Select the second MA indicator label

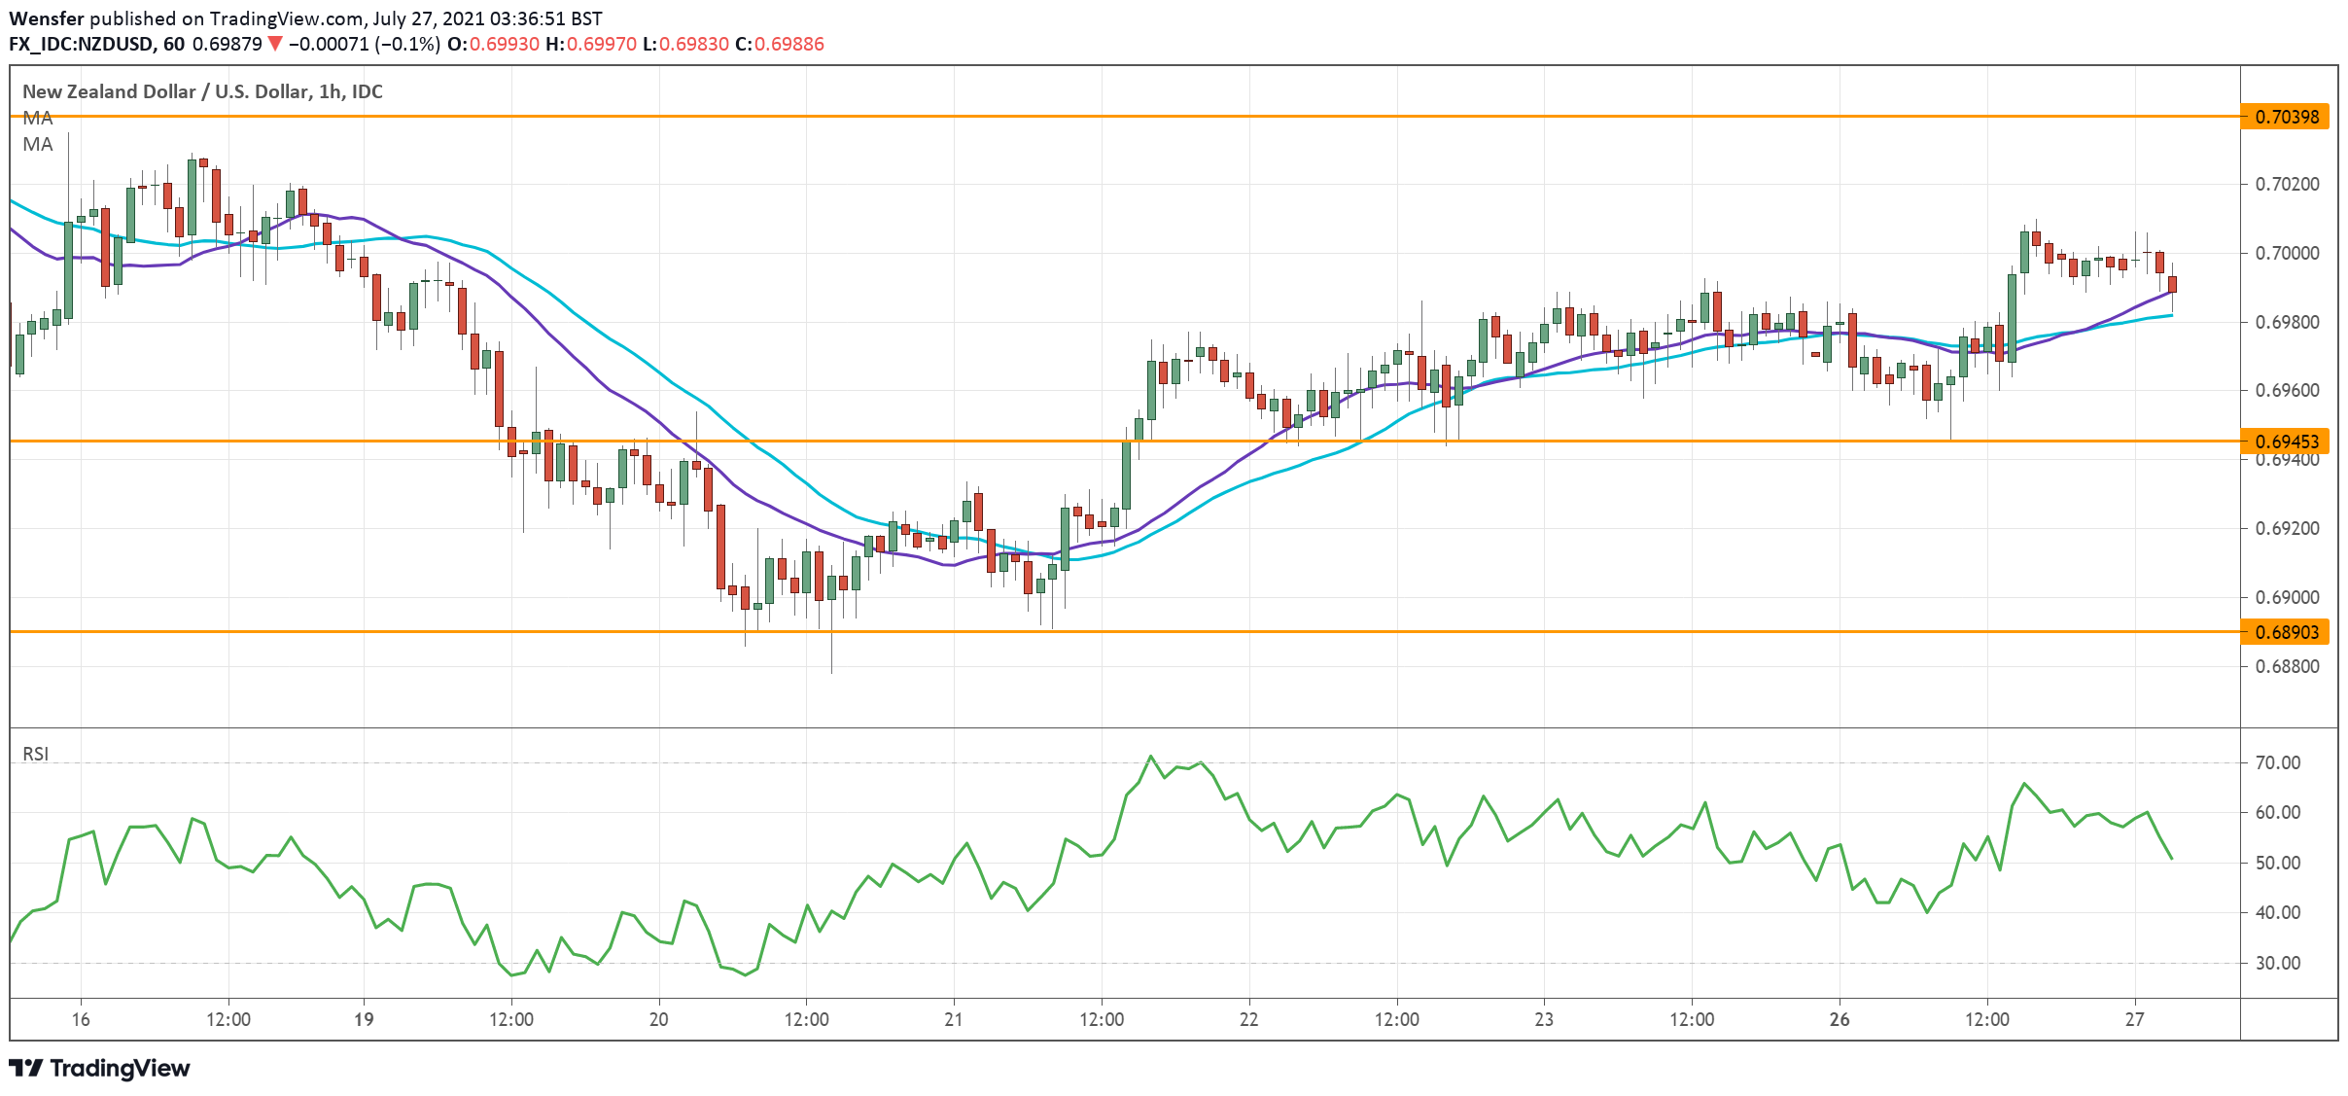point(38,144)
